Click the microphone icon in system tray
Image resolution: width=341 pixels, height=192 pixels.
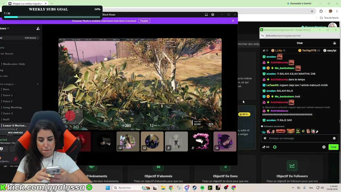coord(305,188)
